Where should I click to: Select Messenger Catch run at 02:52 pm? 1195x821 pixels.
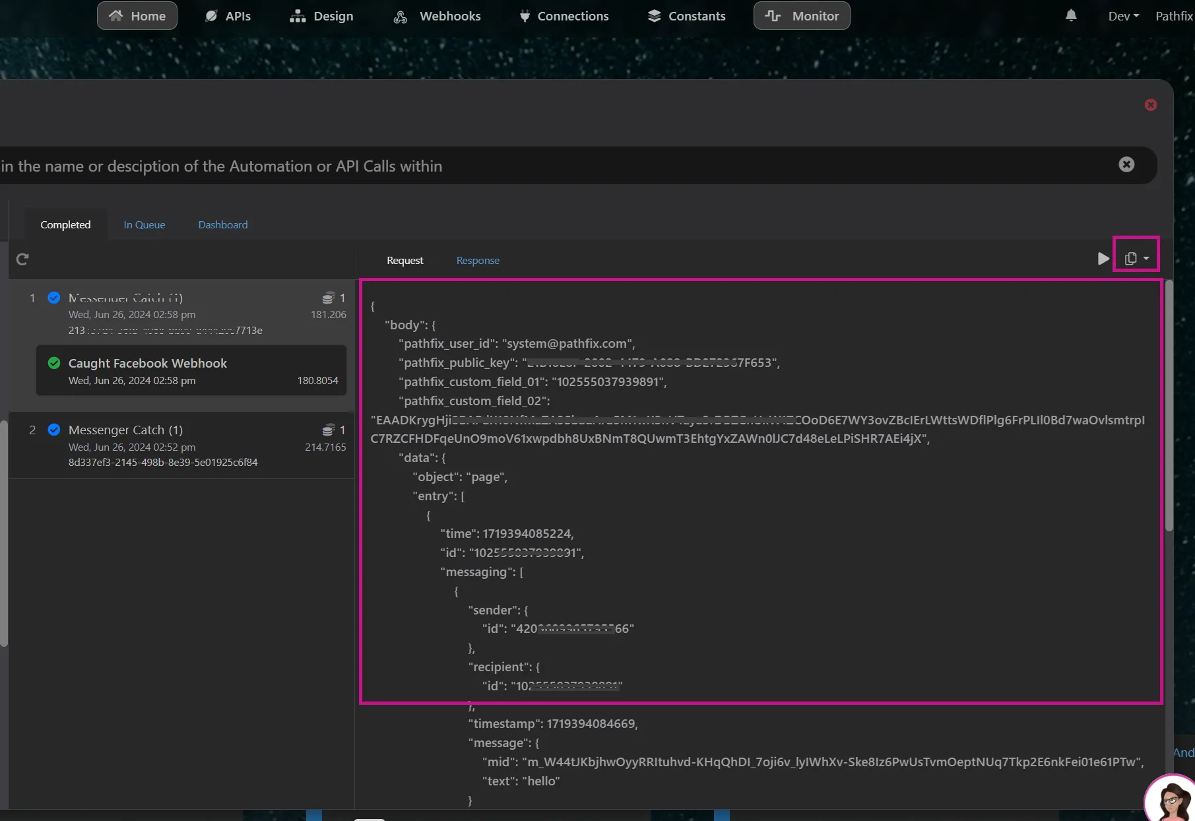tap(181, 445)
